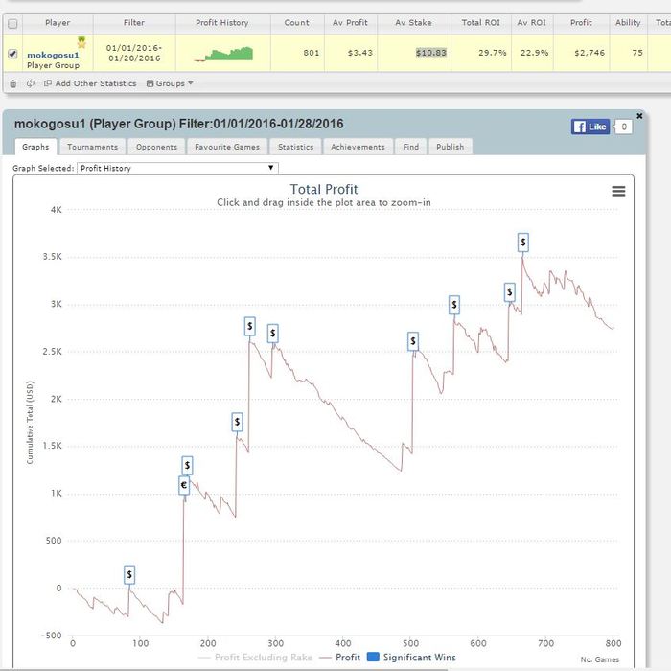Click the euro significant win marker
Image resolution: width=671 pixels, height=671 pixels.
tap(184, 485)
